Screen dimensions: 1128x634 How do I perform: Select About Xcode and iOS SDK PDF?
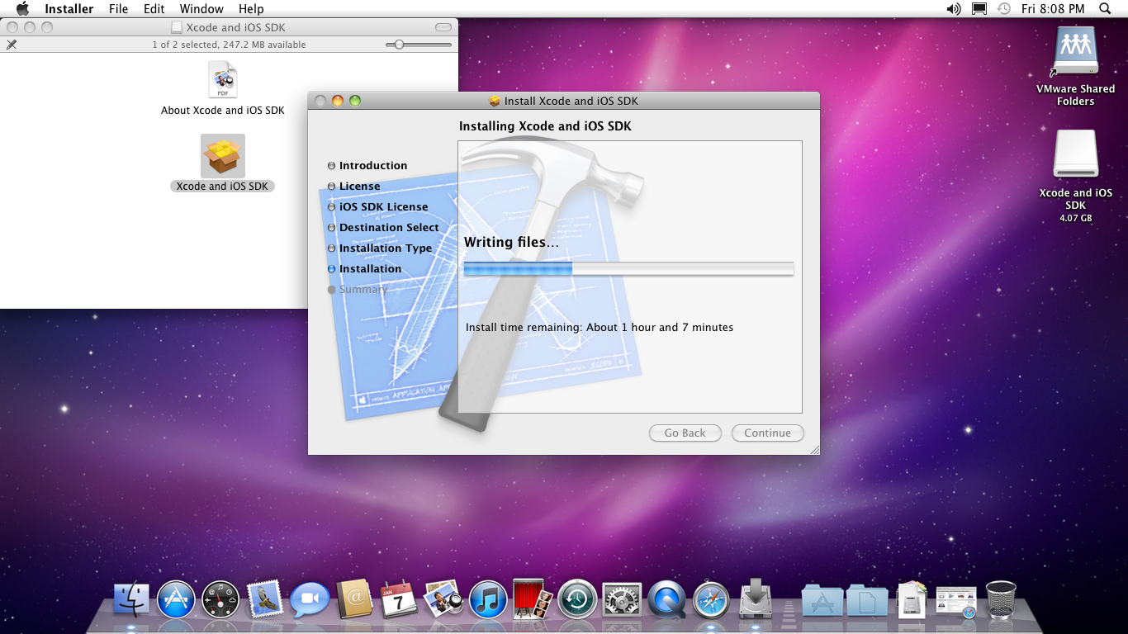[x=223, y=81]
